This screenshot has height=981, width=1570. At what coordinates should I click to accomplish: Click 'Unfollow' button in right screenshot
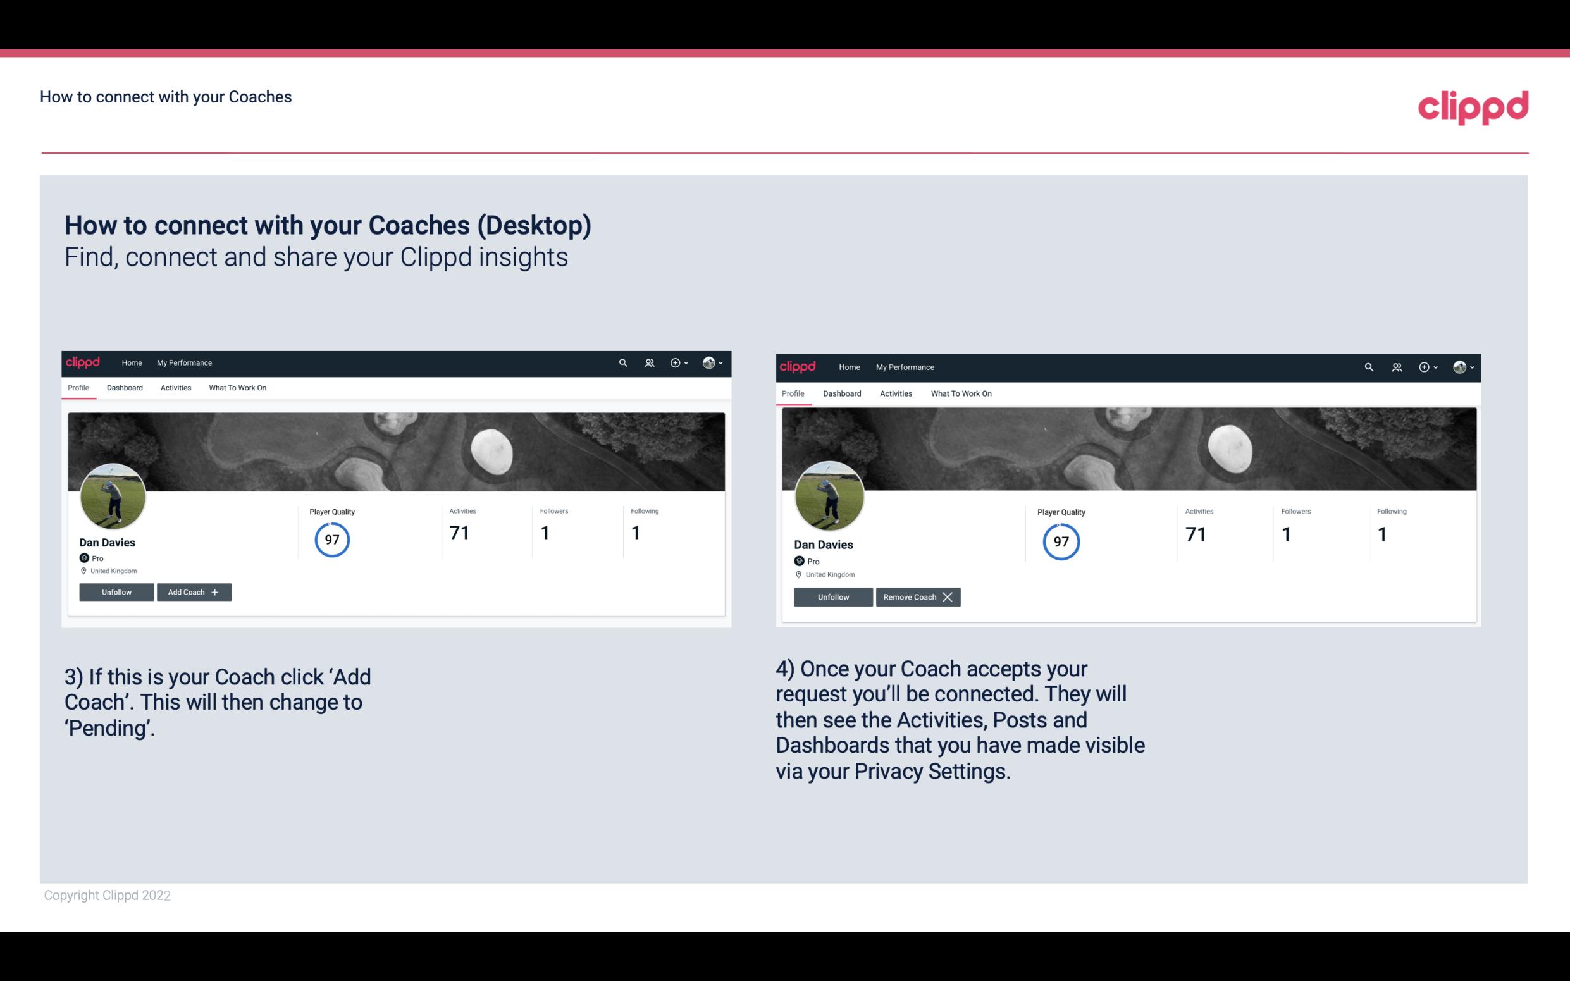[832, 596]
